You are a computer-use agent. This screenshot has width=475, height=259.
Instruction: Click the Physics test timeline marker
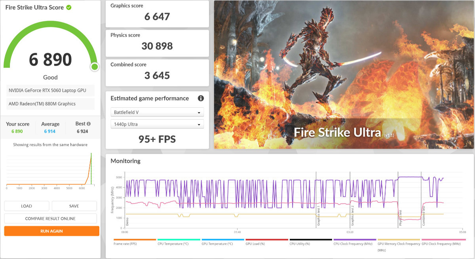(x=400, y=218)
